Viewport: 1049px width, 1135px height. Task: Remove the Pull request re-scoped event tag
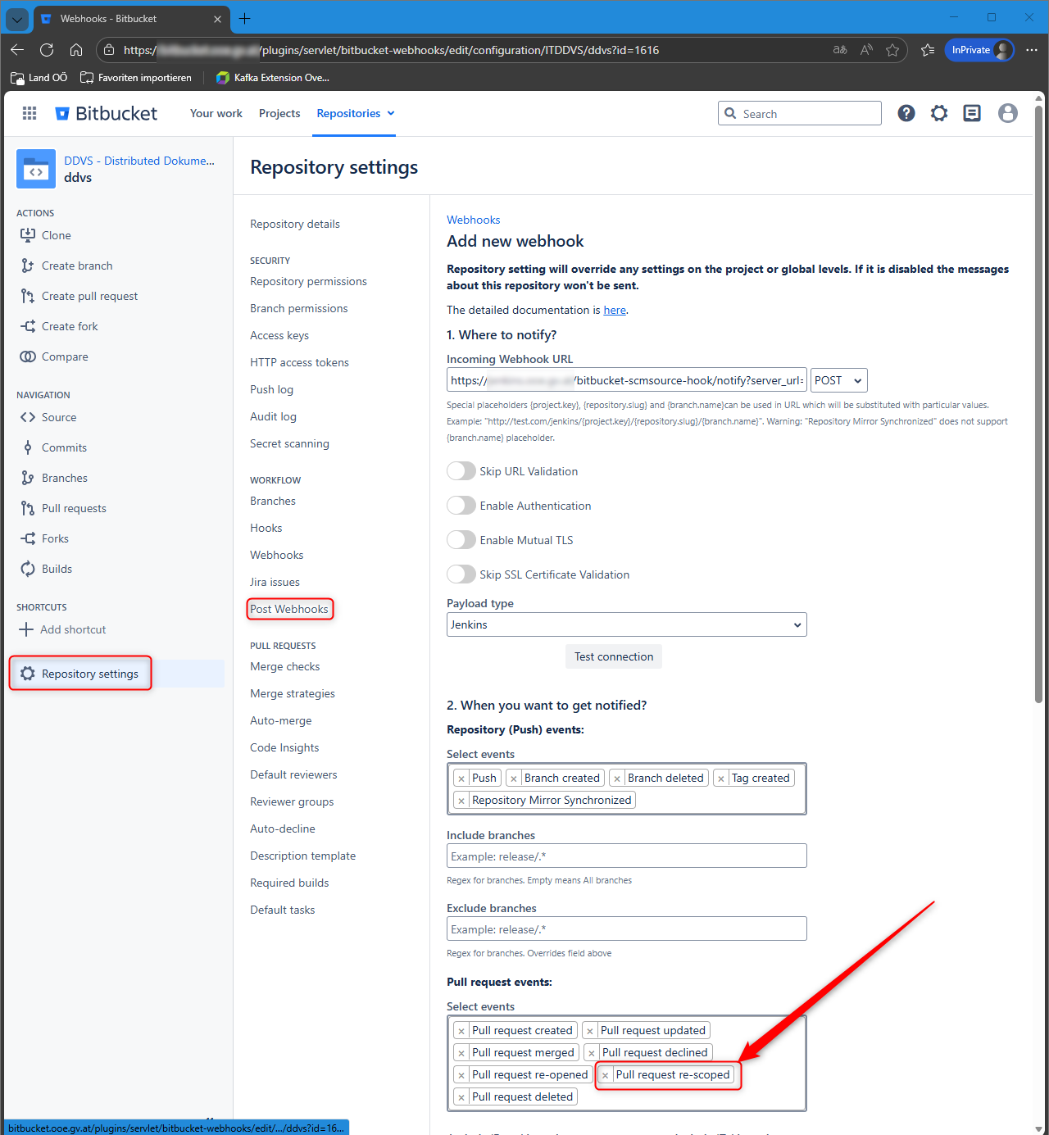point(606,1075)
